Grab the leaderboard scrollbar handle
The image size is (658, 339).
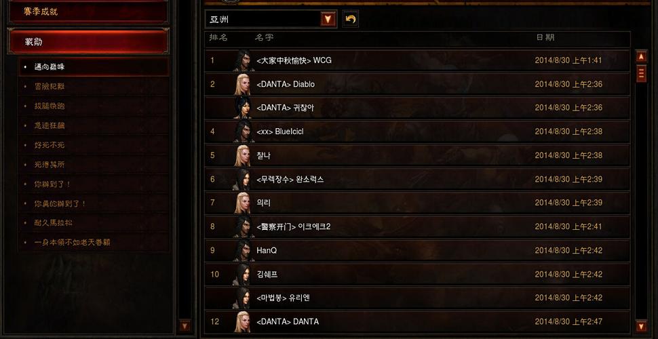pyautogui.click(x=641, y=73)
